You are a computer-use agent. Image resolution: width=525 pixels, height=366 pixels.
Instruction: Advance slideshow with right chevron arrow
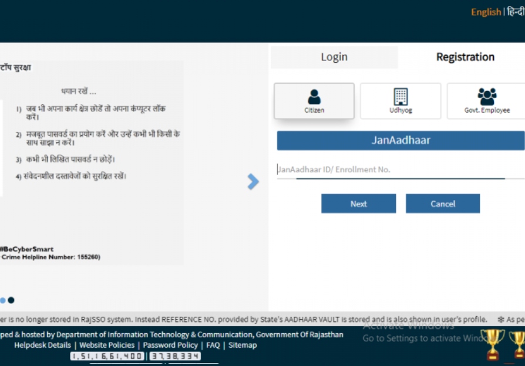[x=253, y=182]
